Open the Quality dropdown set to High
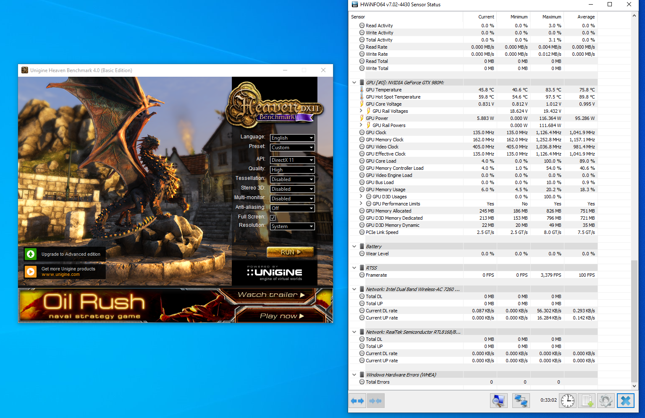Image resolution: width=645 pixels, height=418 pixels. coord(292,170)
